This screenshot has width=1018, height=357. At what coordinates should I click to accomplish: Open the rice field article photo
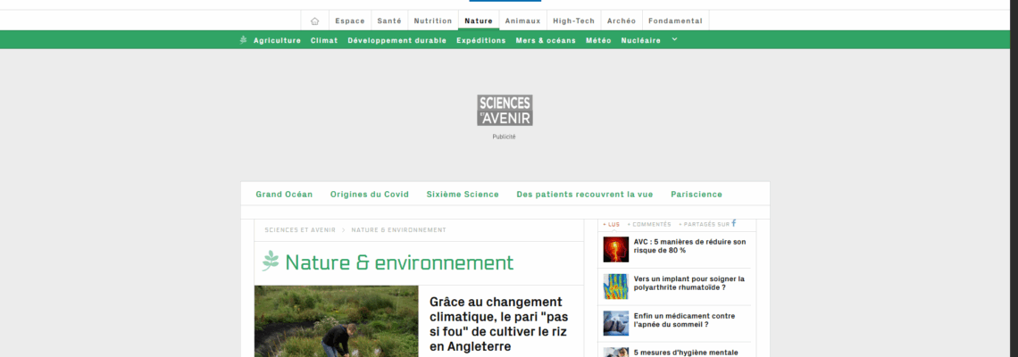(x=336, y=321)
